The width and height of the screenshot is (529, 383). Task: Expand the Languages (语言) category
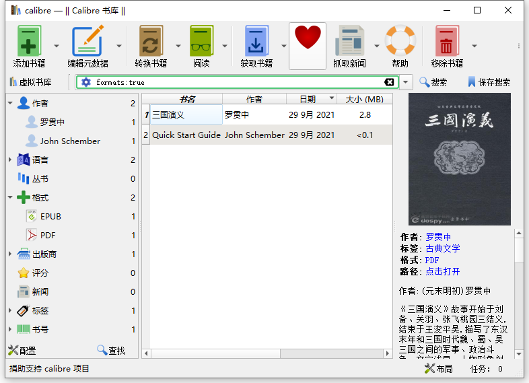(11, 160)
